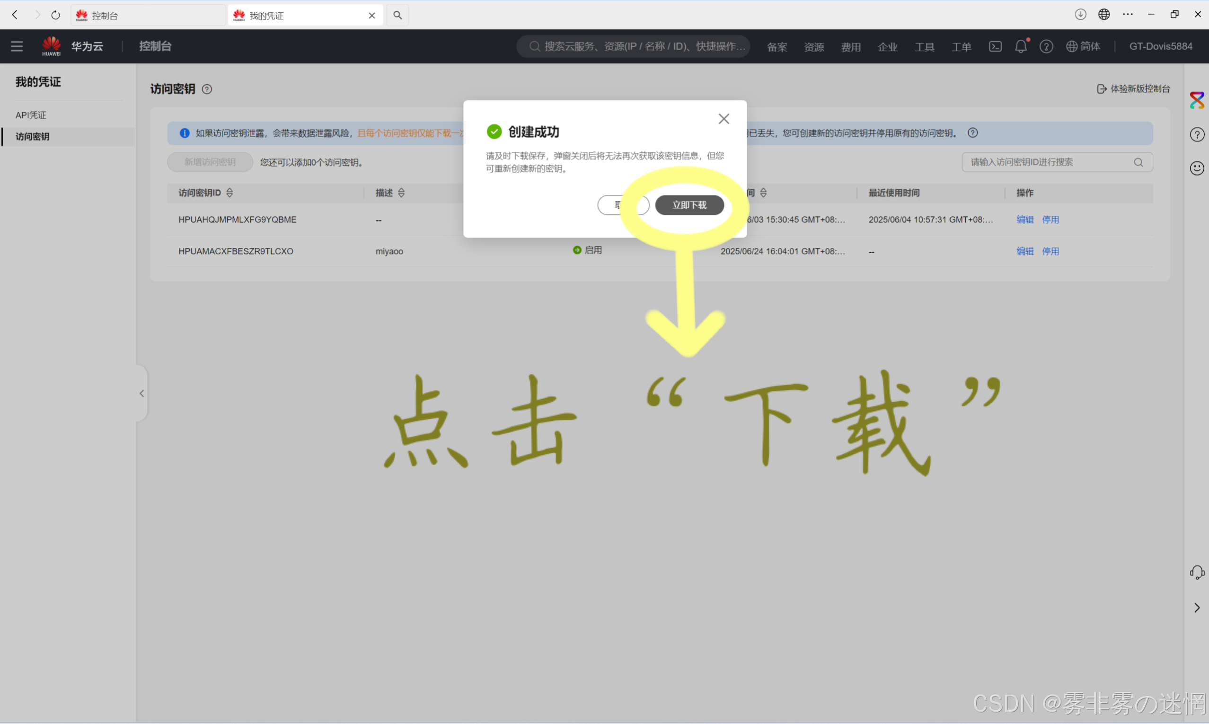Click the help question mark in top bar
Screen dimensions: 1209x724
click(1046, 46)
